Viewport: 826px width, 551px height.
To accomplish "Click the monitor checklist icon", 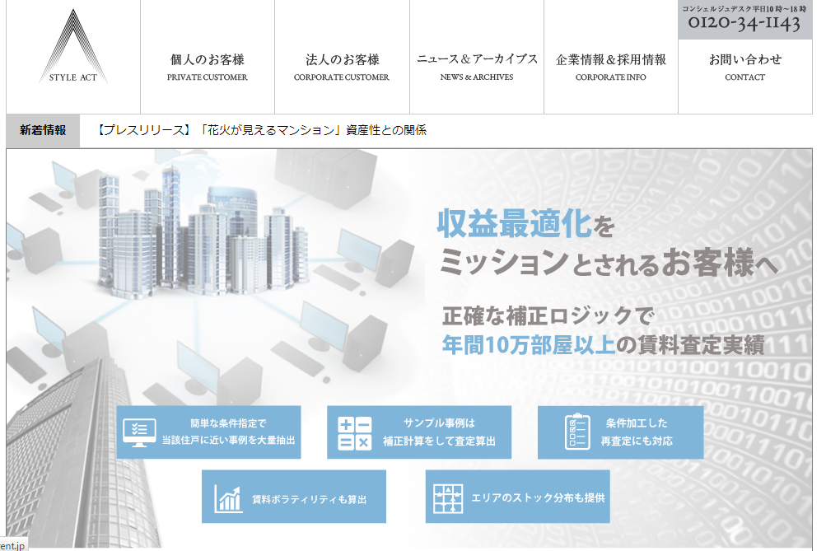I will point(139,432).
